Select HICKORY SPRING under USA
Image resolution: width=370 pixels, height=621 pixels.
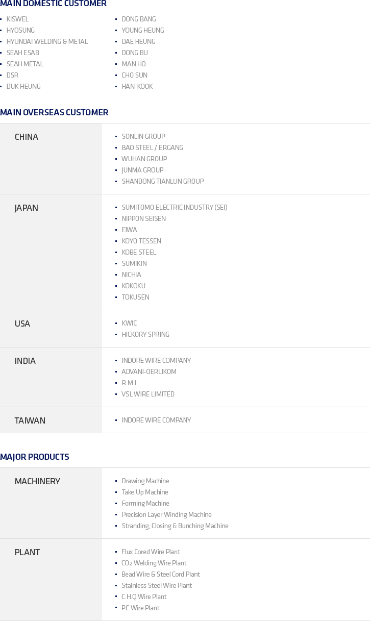(145, 334)
